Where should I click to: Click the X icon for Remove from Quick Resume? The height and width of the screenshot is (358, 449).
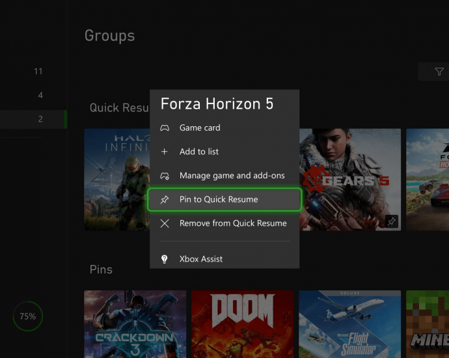(x=165, y=223)
